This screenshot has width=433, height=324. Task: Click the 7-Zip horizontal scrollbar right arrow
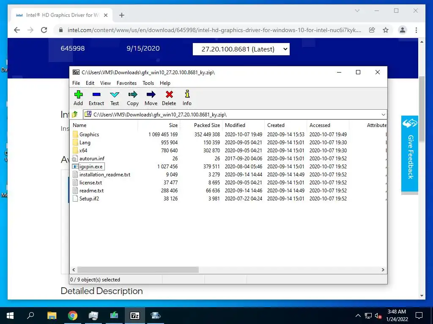(x=383, y=270)
